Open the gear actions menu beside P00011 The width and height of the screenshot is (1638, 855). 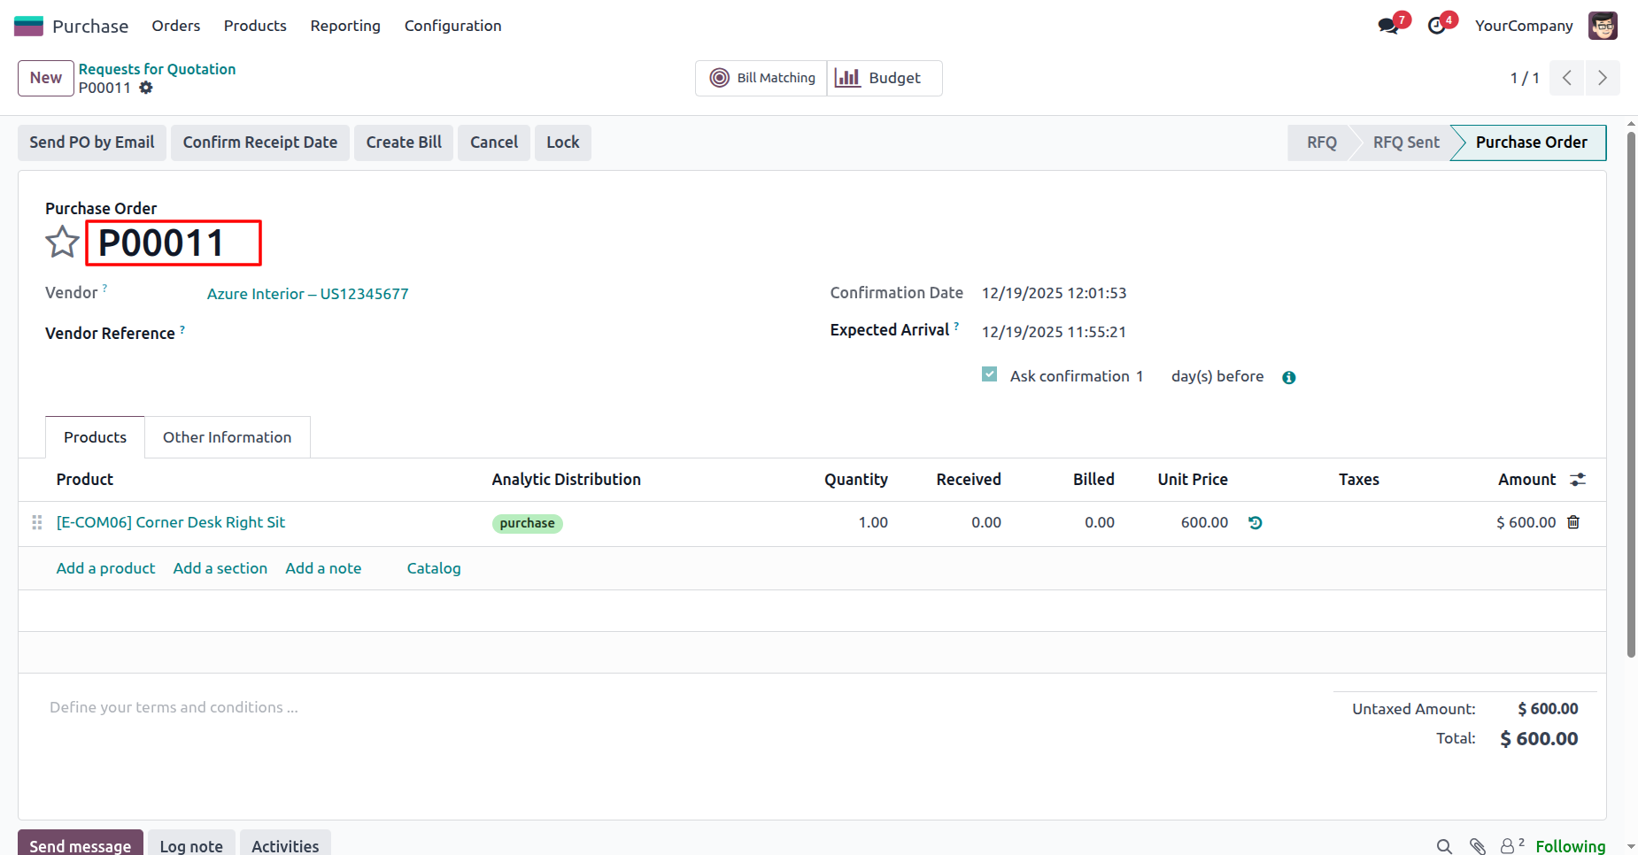tap(146, 88)
